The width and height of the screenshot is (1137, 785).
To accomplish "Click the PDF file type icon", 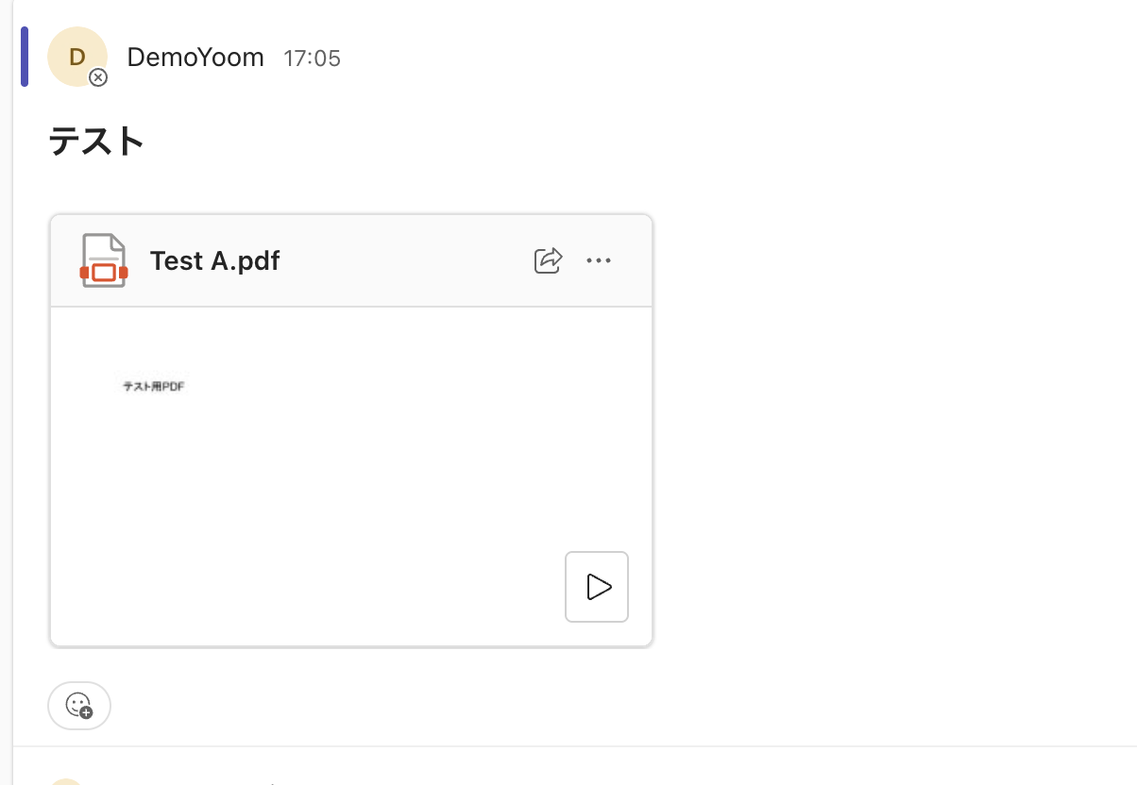I will click(x=104, y=260).
